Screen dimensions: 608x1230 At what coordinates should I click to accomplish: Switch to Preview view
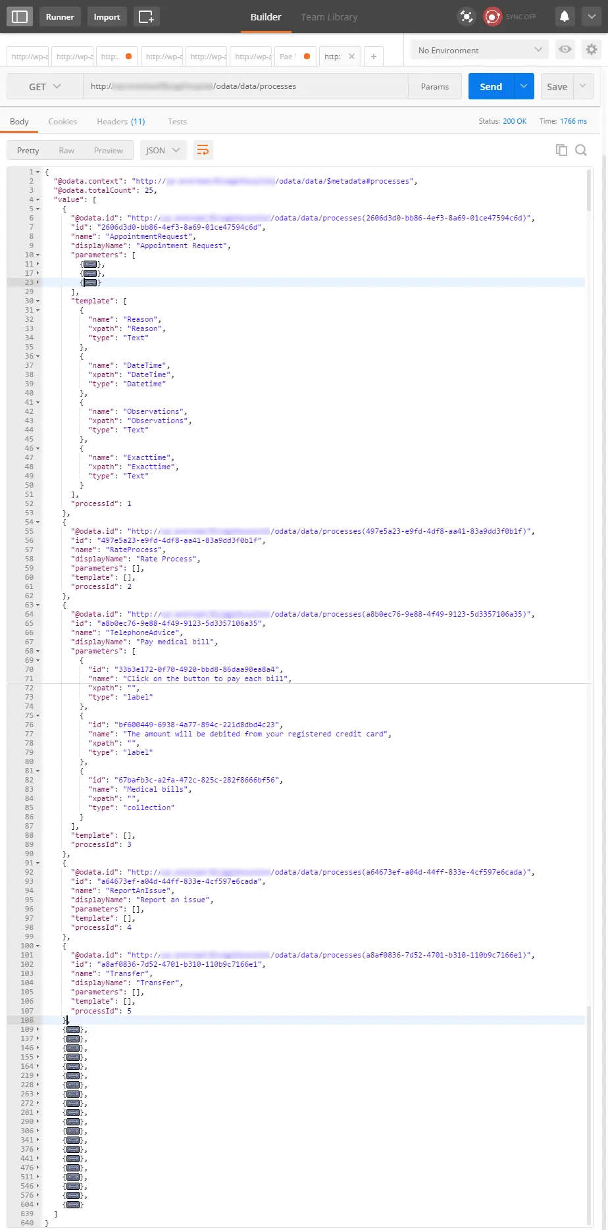[x=109, y=150]
